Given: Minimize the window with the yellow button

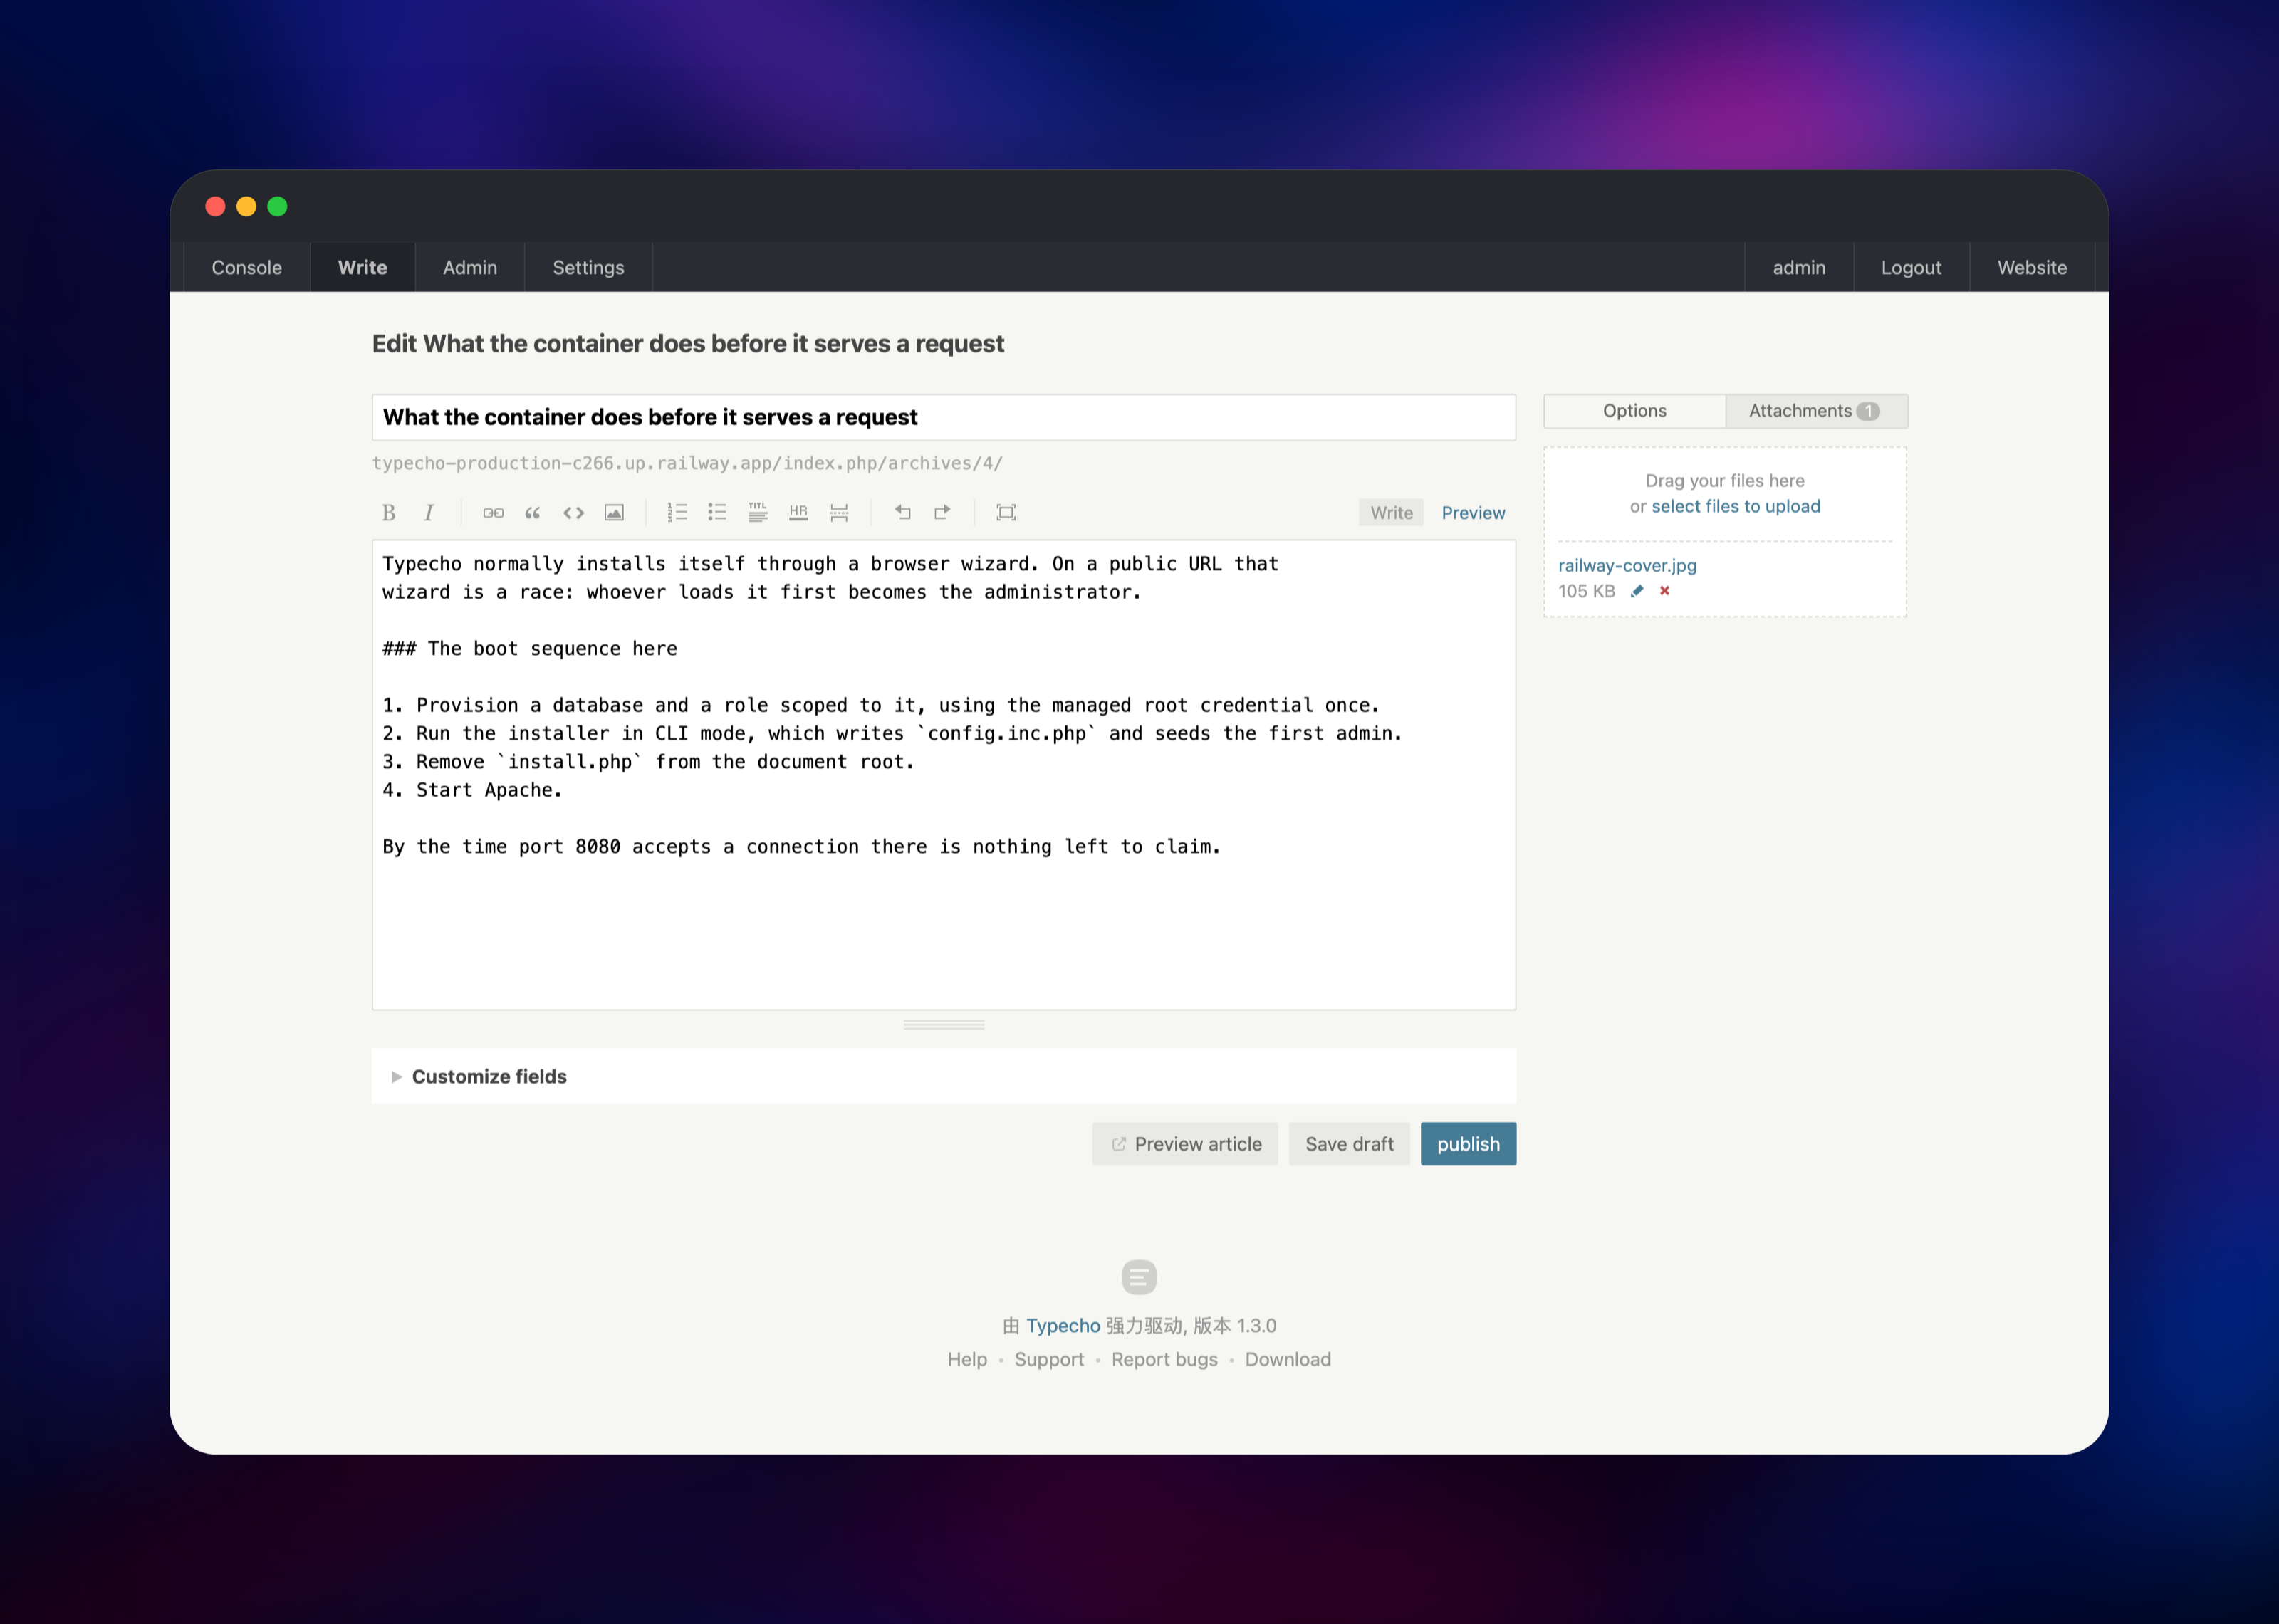Looking at the screenshot, I should pyautogui.click(x=246, y=206).
